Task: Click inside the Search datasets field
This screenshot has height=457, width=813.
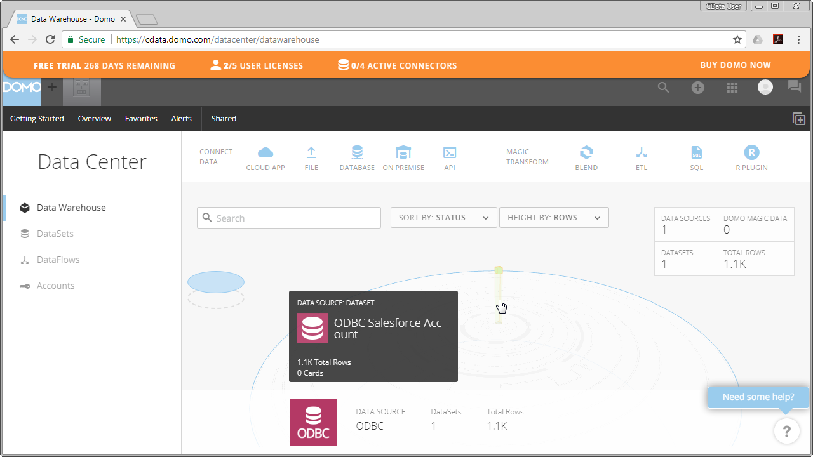Action: pos(288,217)
